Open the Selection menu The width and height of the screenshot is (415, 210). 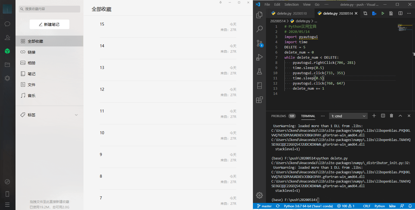(291, 5)
